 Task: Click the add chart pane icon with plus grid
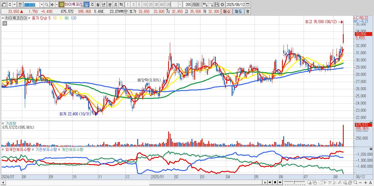click(309, 183)
